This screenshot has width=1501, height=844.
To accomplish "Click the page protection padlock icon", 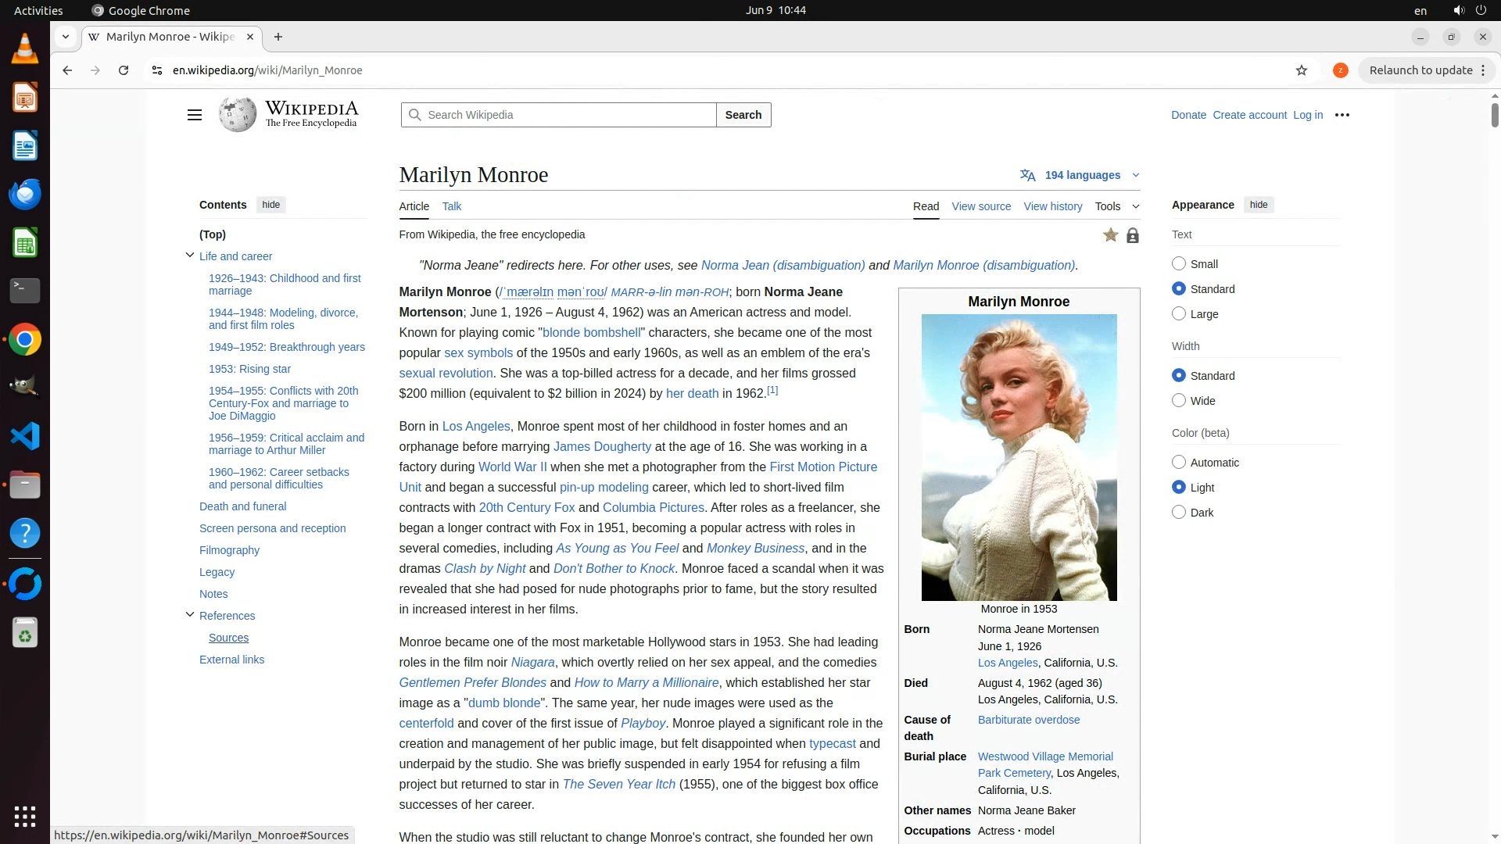I will 1132,235.
